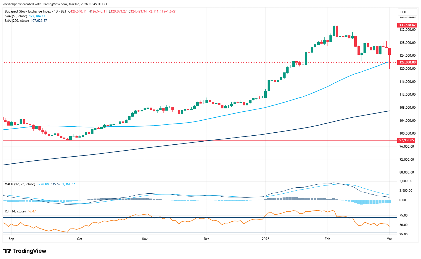Click the HUF currency label

[404, 12]
